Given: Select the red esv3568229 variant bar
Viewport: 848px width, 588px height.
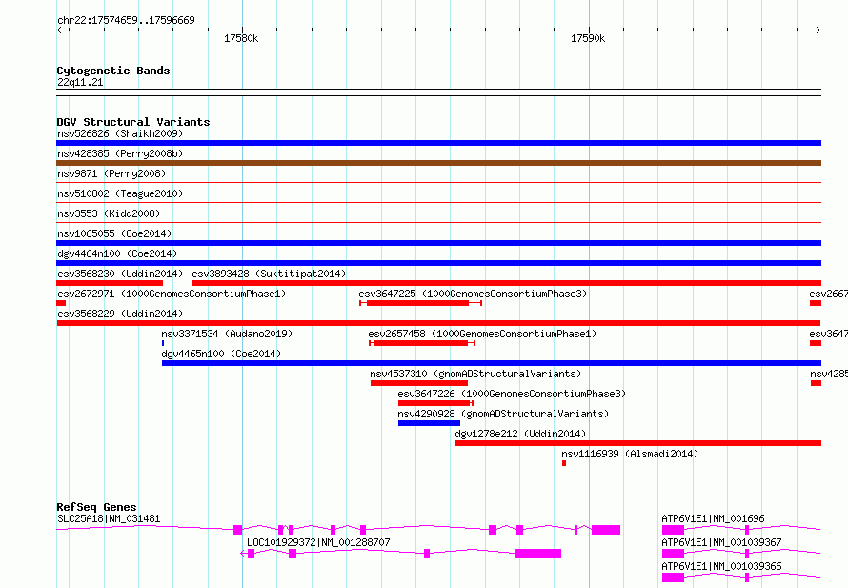Looking at the screenshot, I should [x=438, y=323].
